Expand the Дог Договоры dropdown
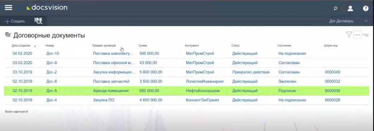Screen dimensions: 374x131 point(349,21)
